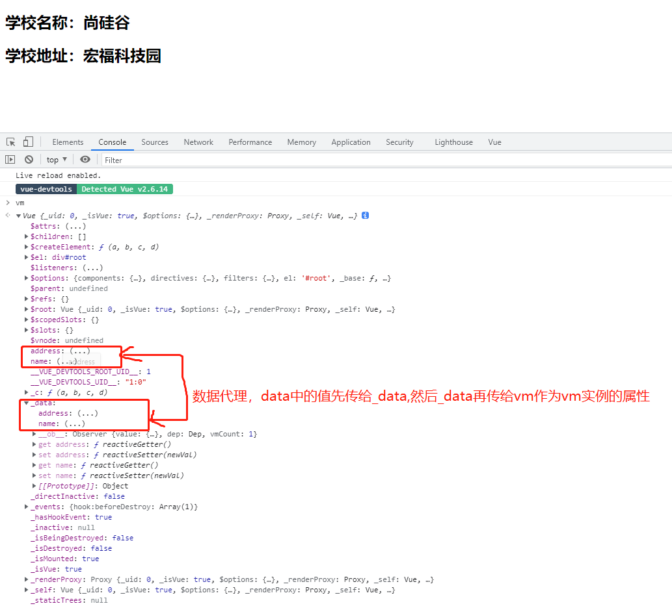Screen dimensions: 672x606
Task: Click the 'Detected Vue v2.6.14' badge
Action: click(x=125, y=189)
